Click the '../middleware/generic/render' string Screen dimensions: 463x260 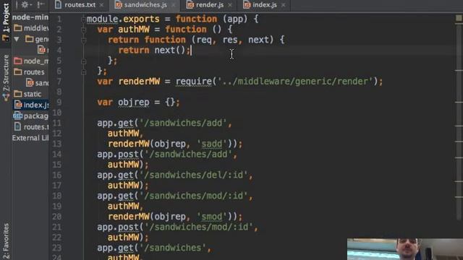(296, 82)
